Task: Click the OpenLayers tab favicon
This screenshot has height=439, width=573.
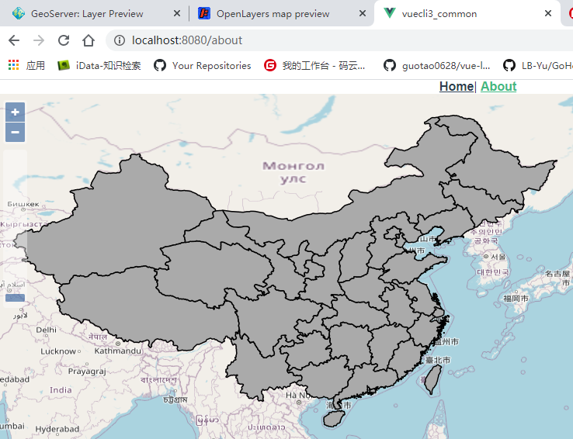Action: tap(204, 13)
